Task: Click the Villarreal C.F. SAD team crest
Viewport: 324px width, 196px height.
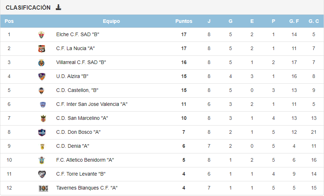Action: [42, 63]
